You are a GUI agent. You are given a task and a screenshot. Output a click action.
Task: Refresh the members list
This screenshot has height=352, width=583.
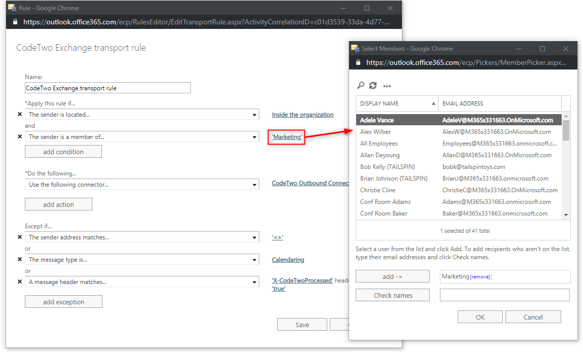pyautogui.click(x=372, y=85)
